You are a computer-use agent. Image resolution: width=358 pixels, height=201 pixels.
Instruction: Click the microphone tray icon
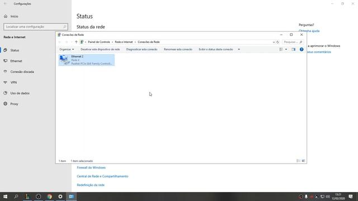point(306,197)
